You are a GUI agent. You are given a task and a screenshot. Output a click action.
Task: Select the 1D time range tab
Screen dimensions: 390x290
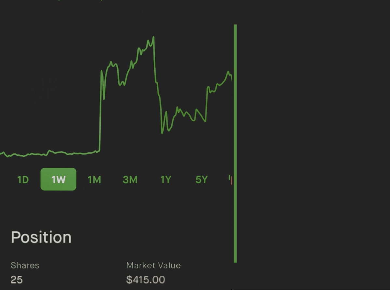tap(23, 179)
